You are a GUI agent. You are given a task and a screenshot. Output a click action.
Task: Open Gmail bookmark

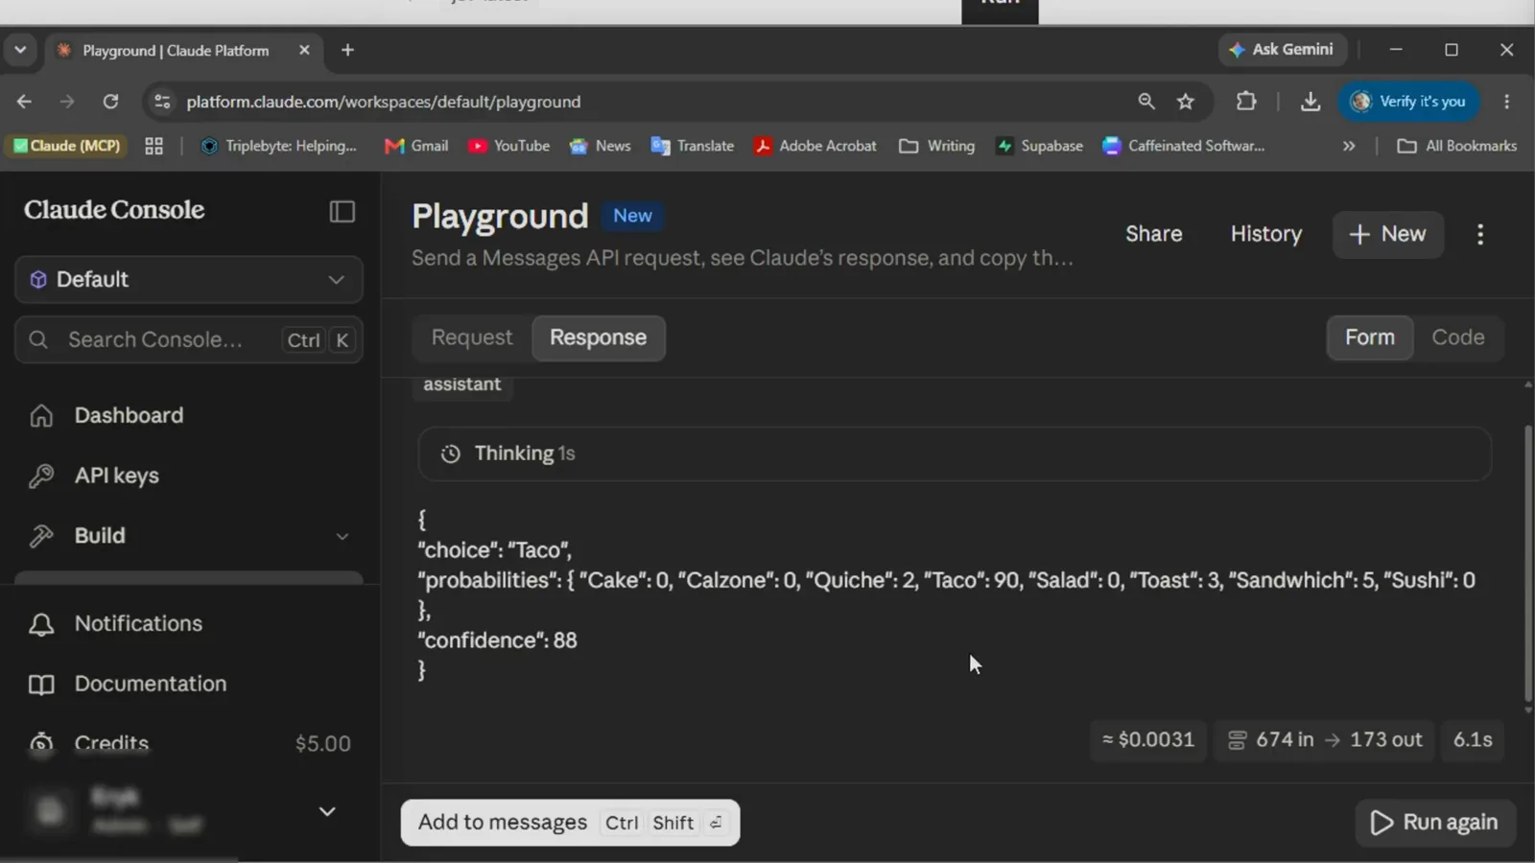pos(416,146)
